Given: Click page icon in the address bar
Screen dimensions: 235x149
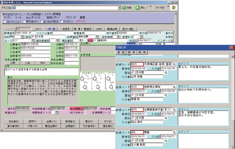Looking at the screenshot, I should pyautogui.click(x=14, y=8).
